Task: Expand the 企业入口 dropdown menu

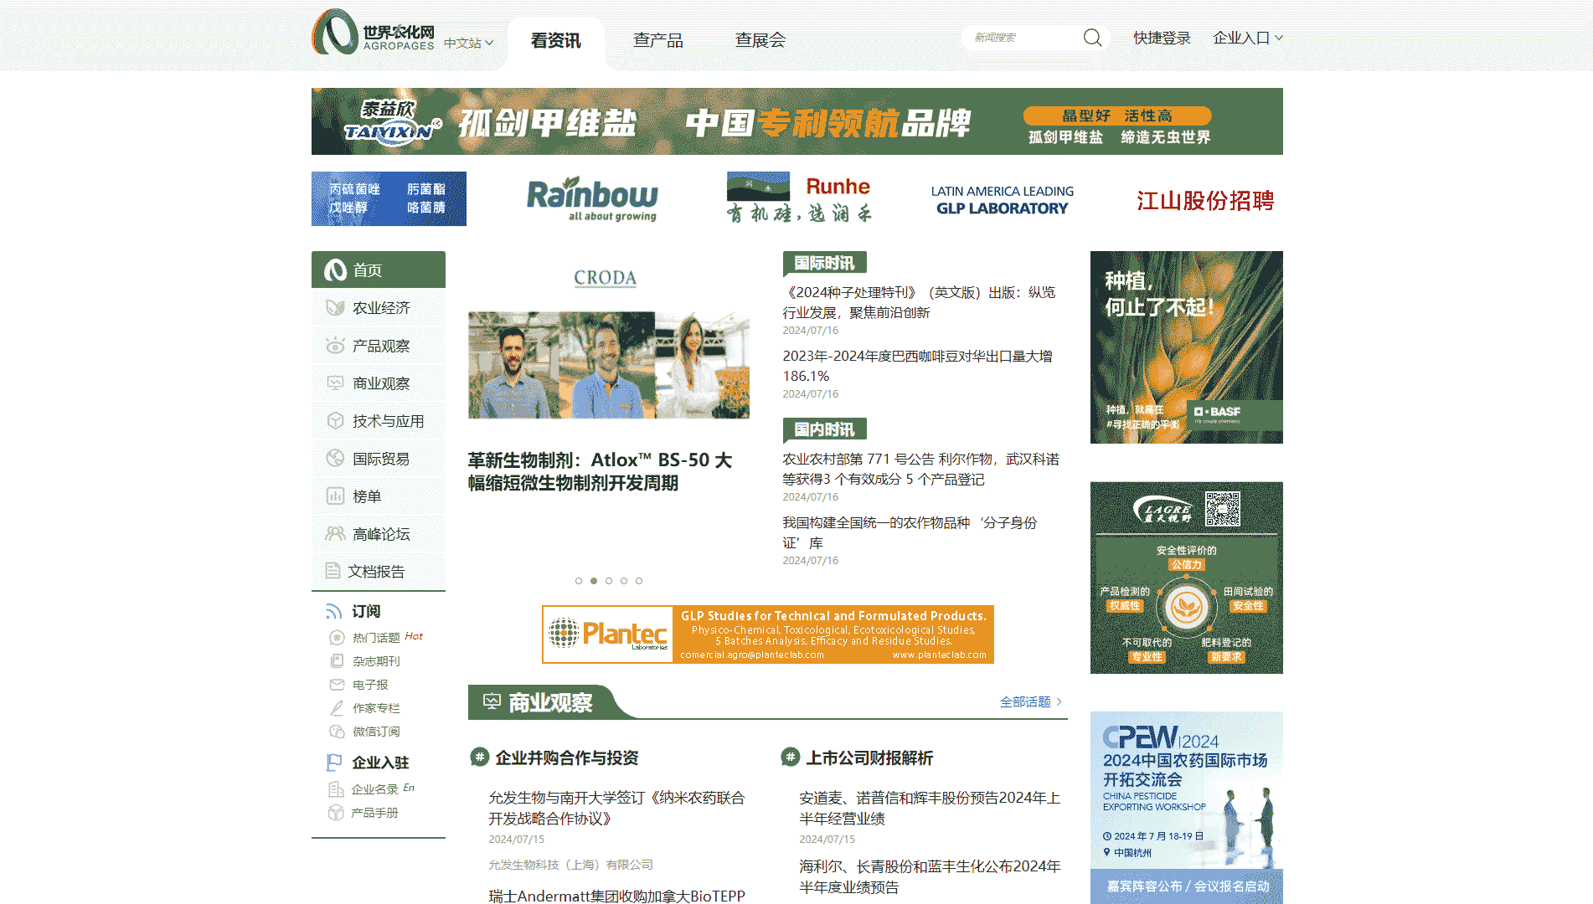Action: point(1248,38)
